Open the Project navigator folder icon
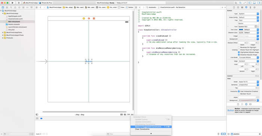Screen dimensions: 262x136 pos(3,7)
